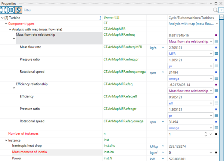Close the Properties panel
Screen dimensions: 224x161
click(x=221, y=4)
